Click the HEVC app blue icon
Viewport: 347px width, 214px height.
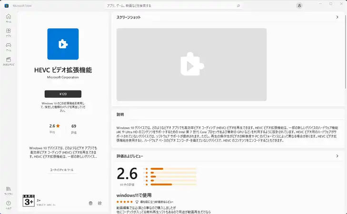[x=63, y=44]
